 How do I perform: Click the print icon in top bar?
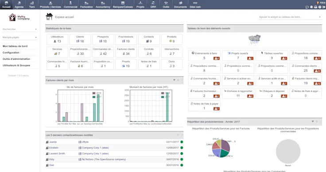[x=316, y=7]
